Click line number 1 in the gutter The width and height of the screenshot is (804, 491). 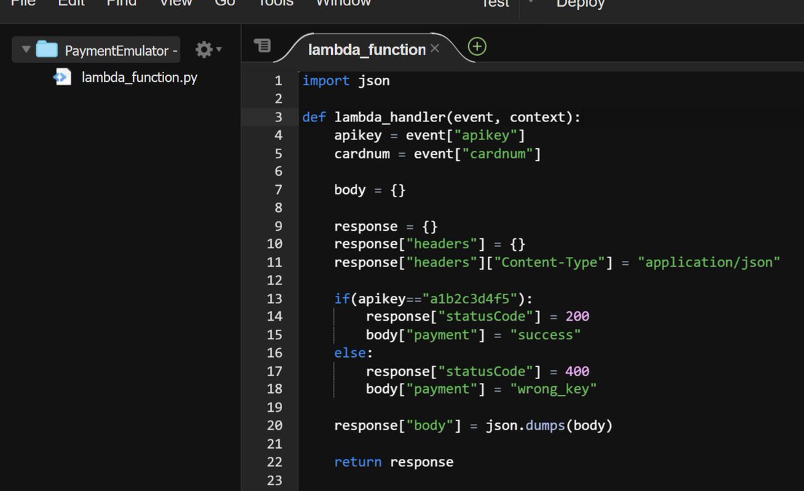(278, 80)
